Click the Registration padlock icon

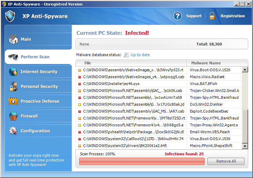(x=212, y=16)
